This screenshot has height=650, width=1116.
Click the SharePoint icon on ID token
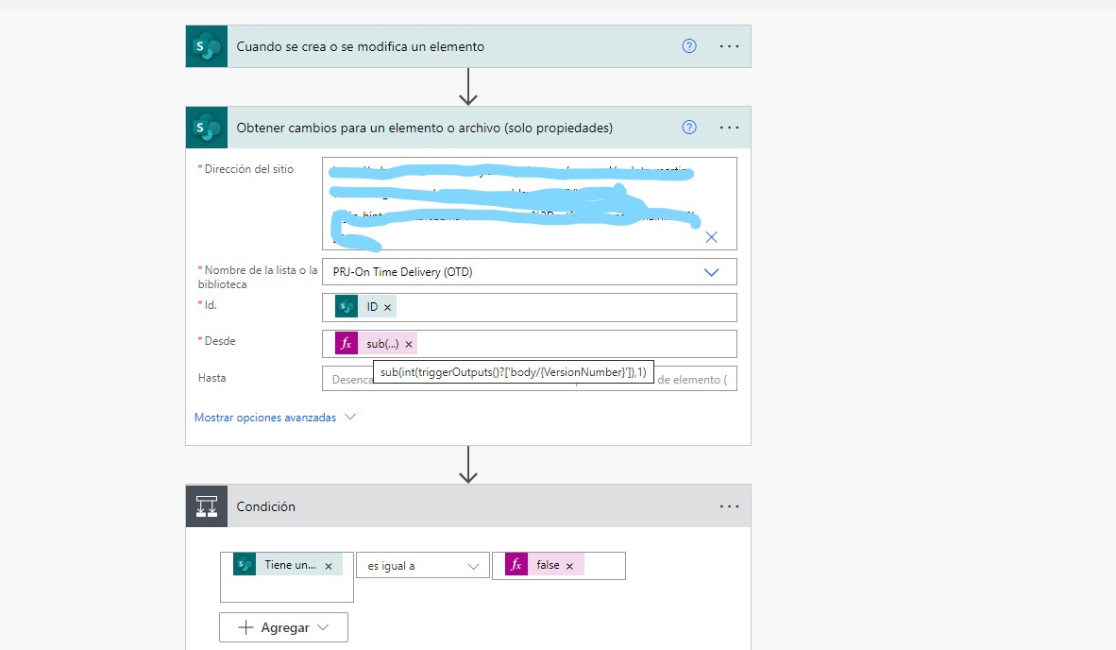click(347, 307)
